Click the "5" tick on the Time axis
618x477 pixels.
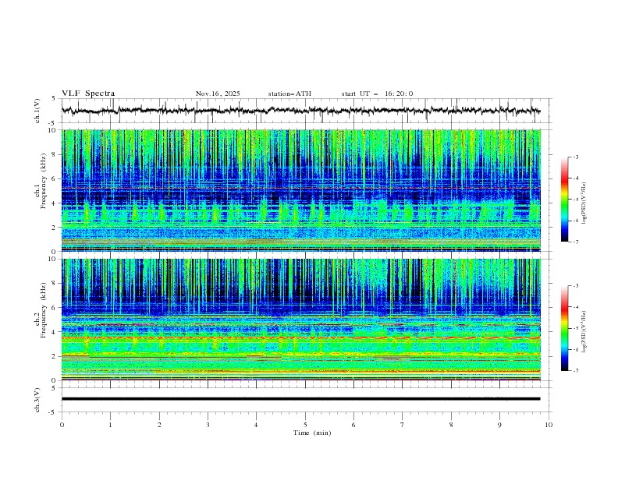305,425
